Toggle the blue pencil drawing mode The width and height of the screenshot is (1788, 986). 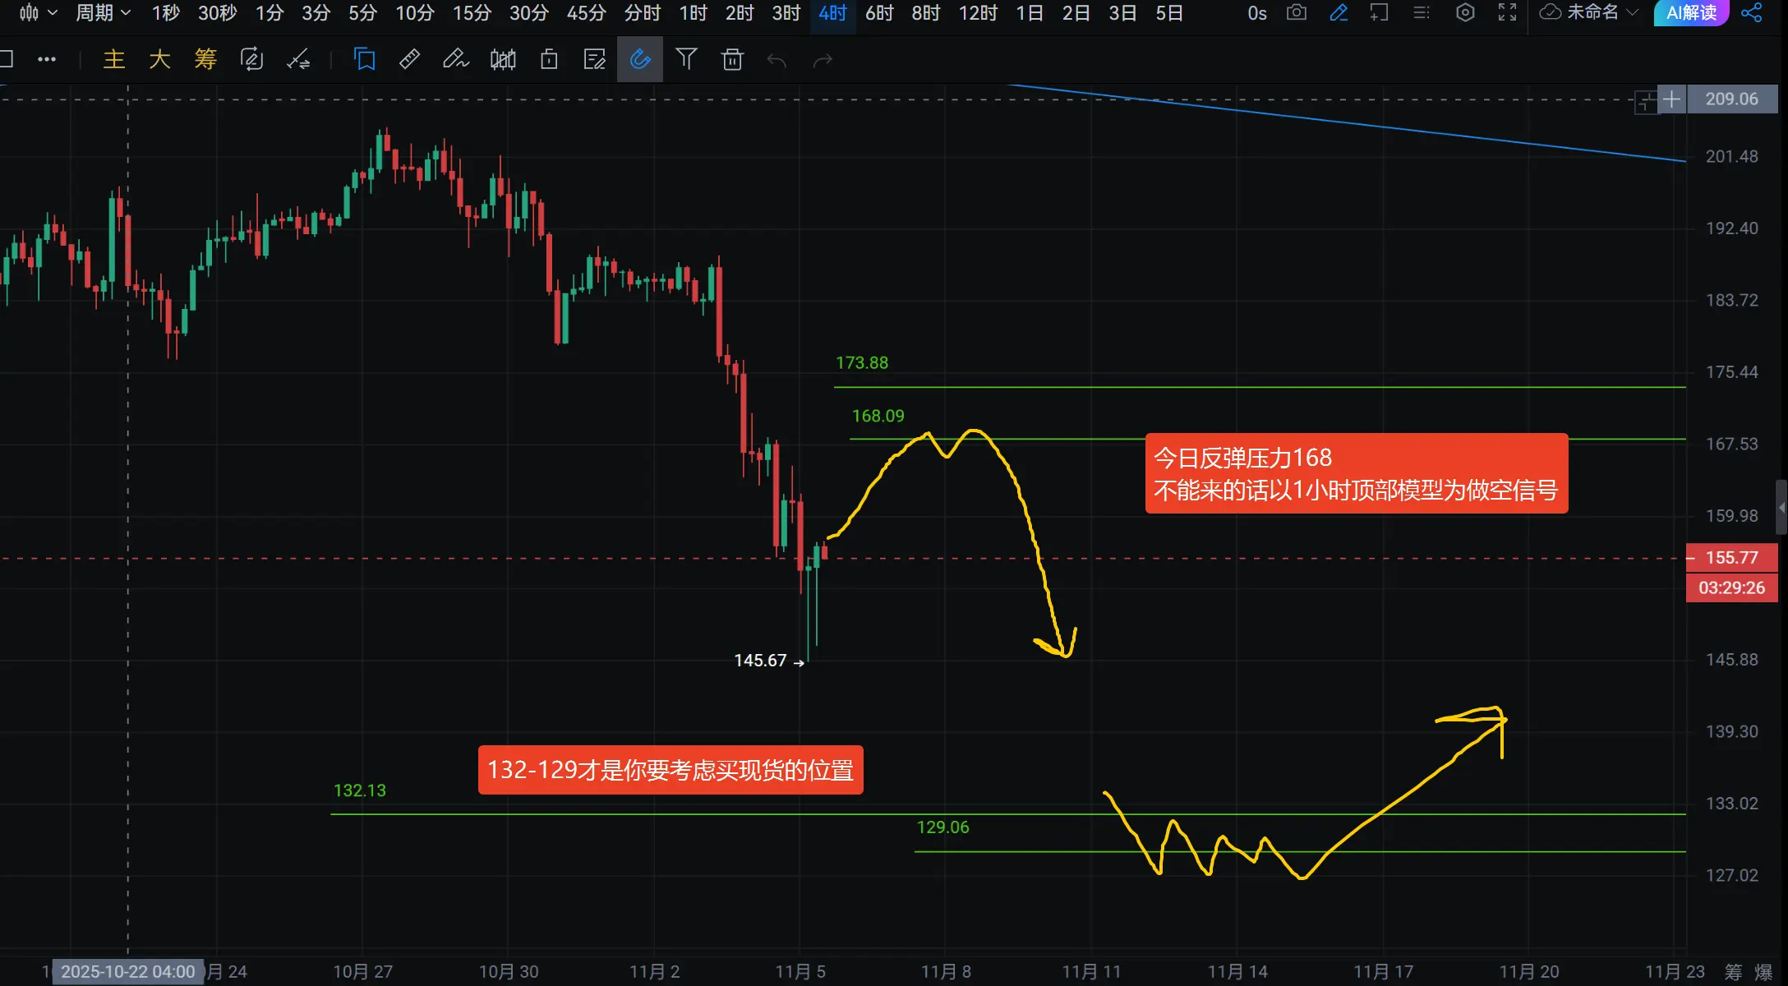point(1339,12)
